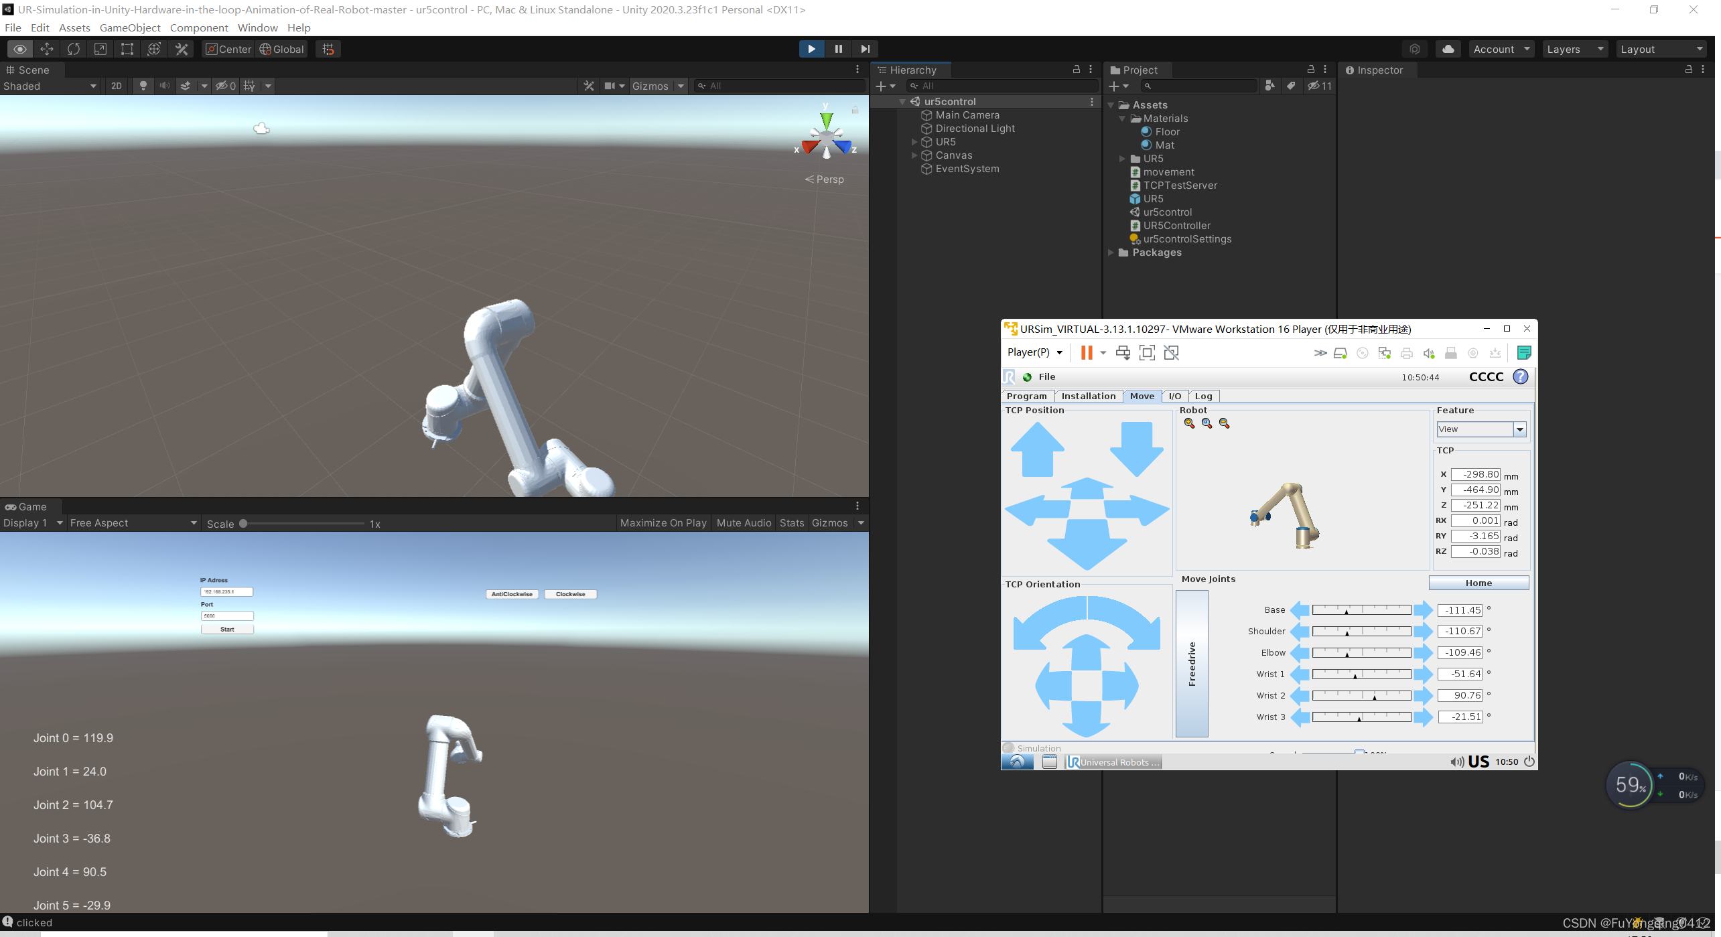Click the IP Address input field
Screen dimensions: 1721x937
click(x=226, y=591)
